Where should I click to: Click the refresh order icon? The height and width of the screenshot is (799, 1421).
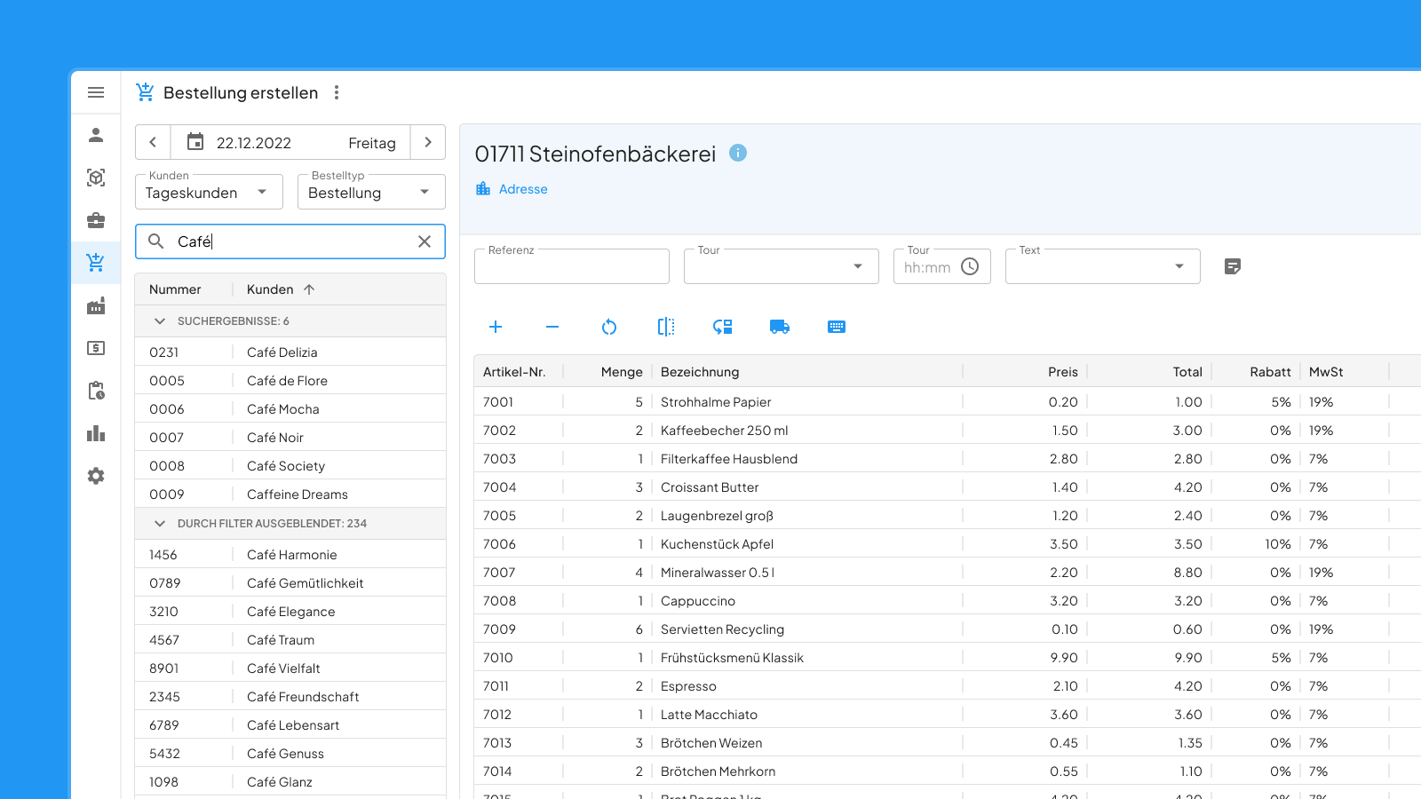(x=609, y=327)
